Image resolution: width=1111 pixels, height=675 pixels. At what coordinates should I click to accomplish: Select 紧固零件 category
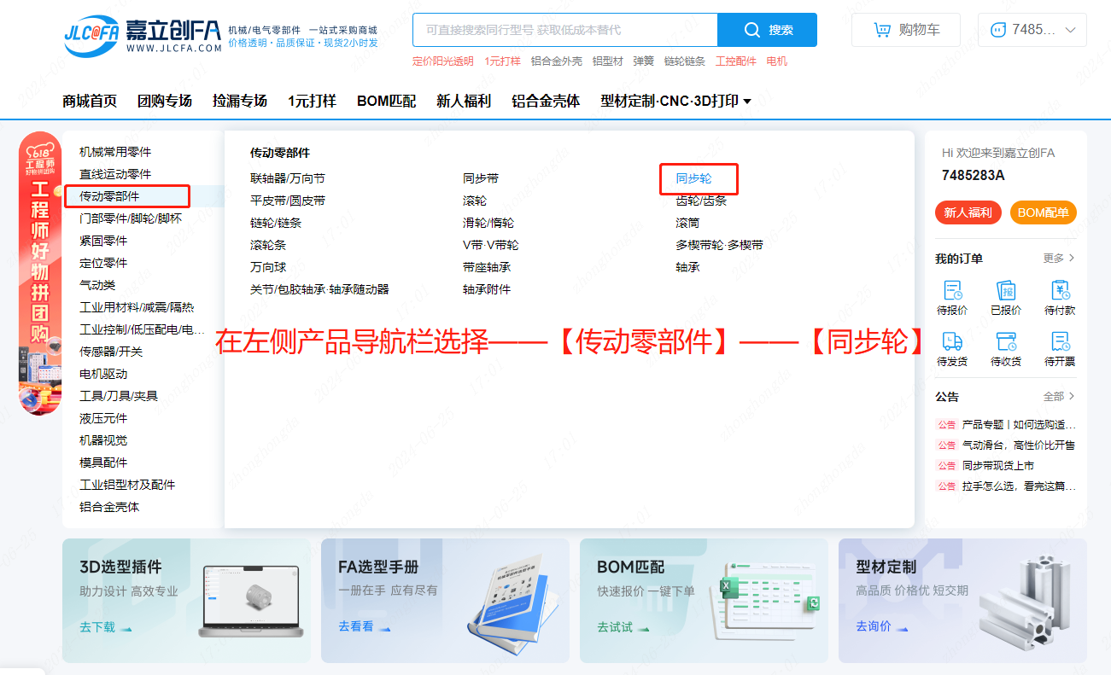tap(103, 241)
